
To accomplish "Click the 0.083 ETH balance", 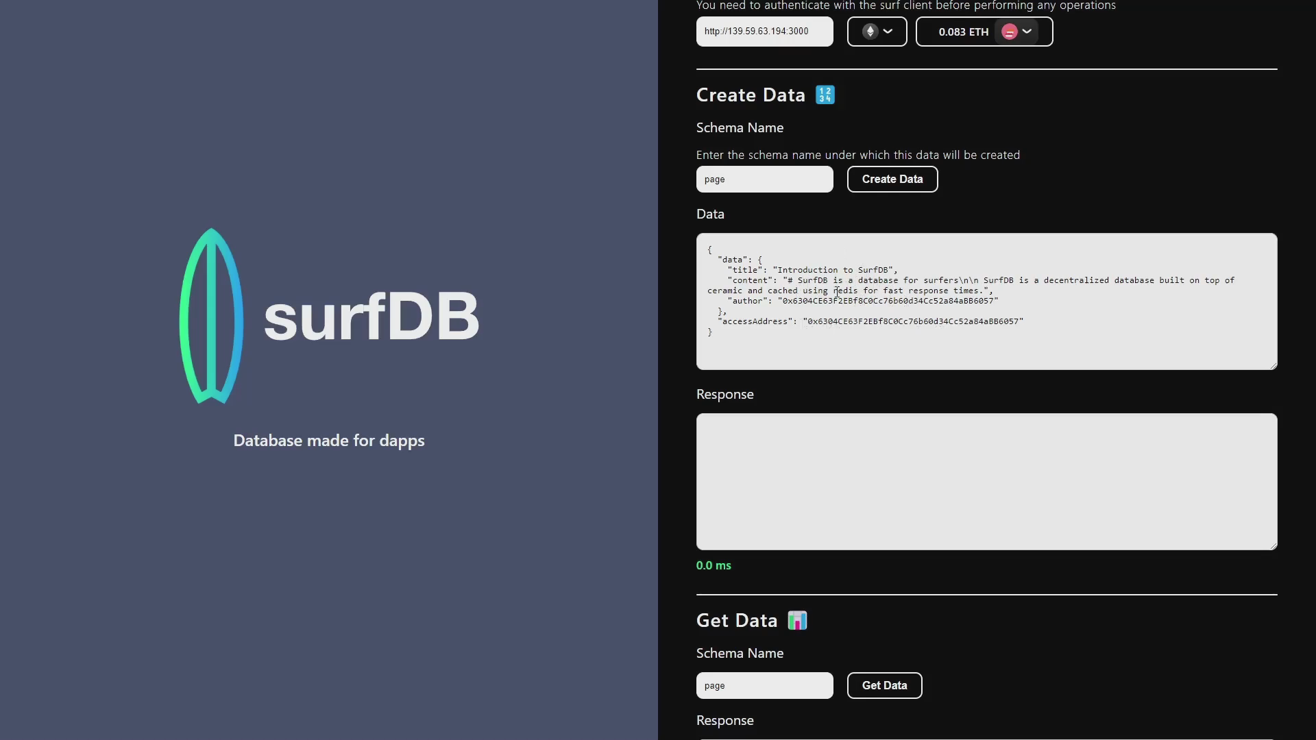I will (x=963, y=32).
